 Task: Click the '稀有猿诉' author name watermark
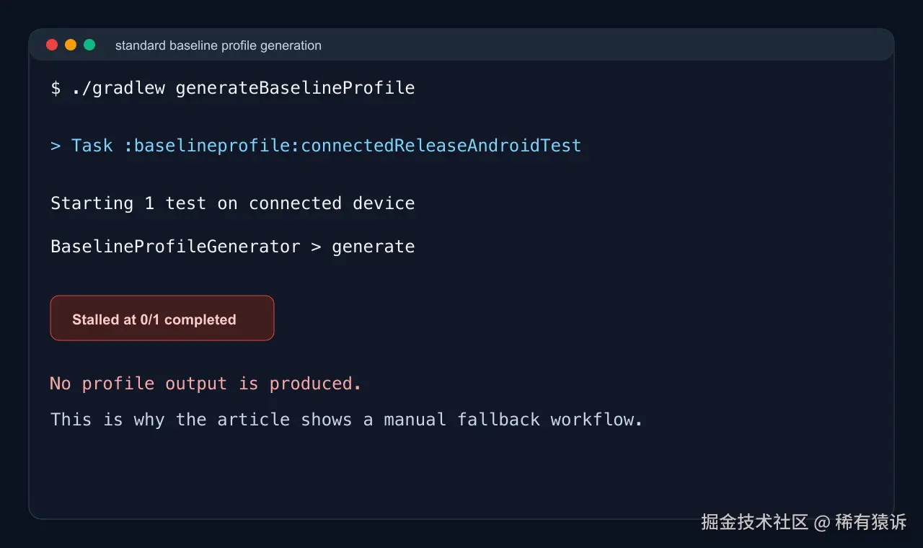871,522
